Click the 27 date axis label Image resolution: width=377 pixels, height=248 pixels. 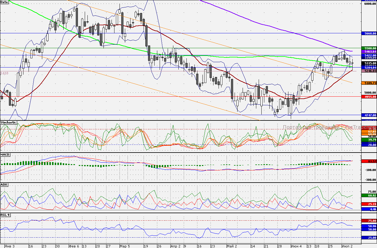(x=109, y=246)
